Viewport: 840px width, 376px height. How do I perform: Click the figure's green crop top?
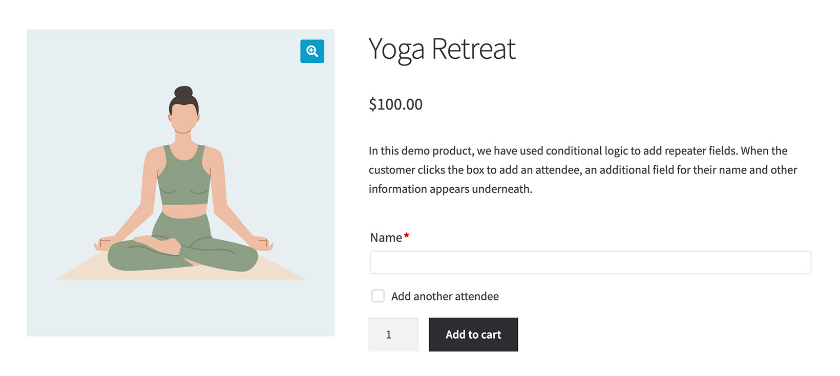183,176
